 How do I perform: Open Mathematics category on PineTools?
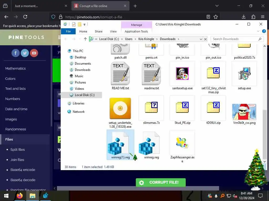pyautogui.click(x=15, y=68)
